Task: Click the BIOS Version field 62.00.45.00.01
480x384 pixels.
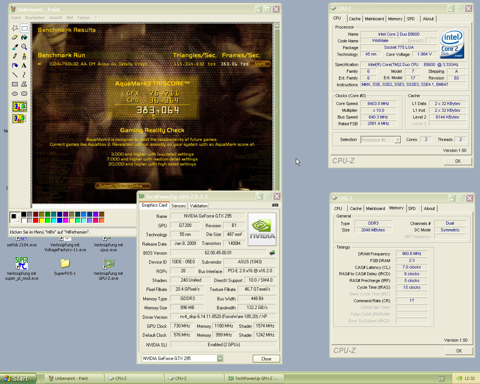Action: pyautogui.click(x=218, y=253)
